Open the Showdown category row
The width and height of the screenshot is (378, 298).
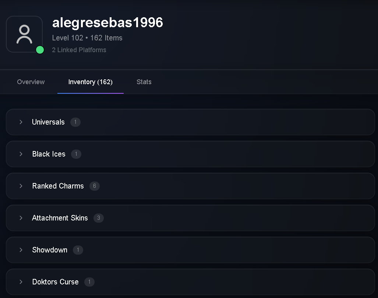(x=190, y=250)
